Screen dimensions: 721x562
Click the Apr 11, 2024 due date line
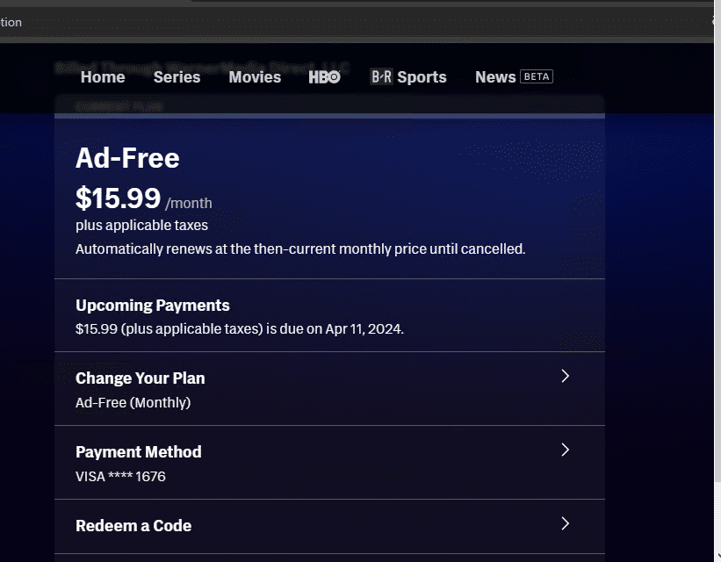239,330
